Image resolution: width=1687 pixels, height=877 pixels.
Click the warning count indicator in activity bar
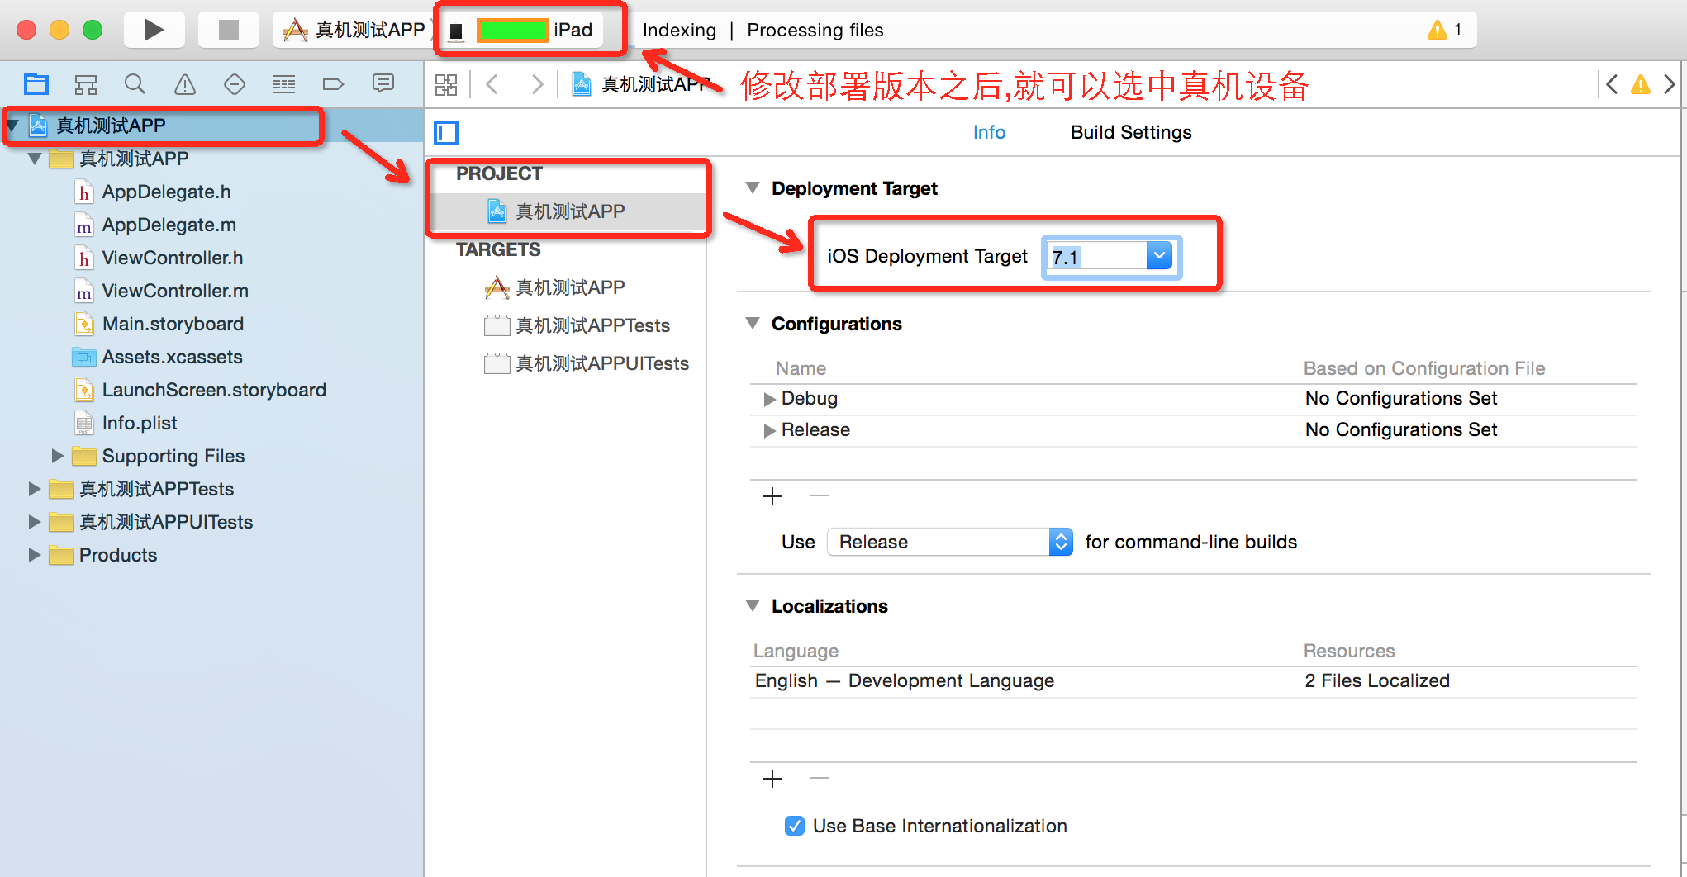point(1444,31)
